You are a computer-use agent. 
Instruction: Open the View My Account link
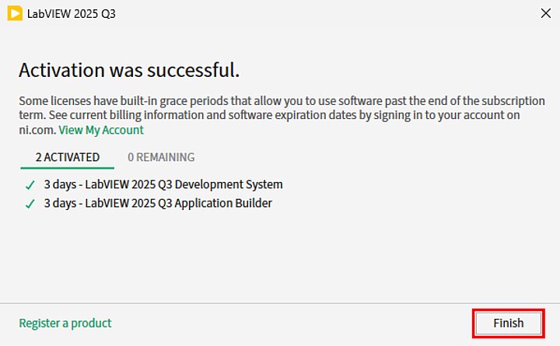point(101,130)
